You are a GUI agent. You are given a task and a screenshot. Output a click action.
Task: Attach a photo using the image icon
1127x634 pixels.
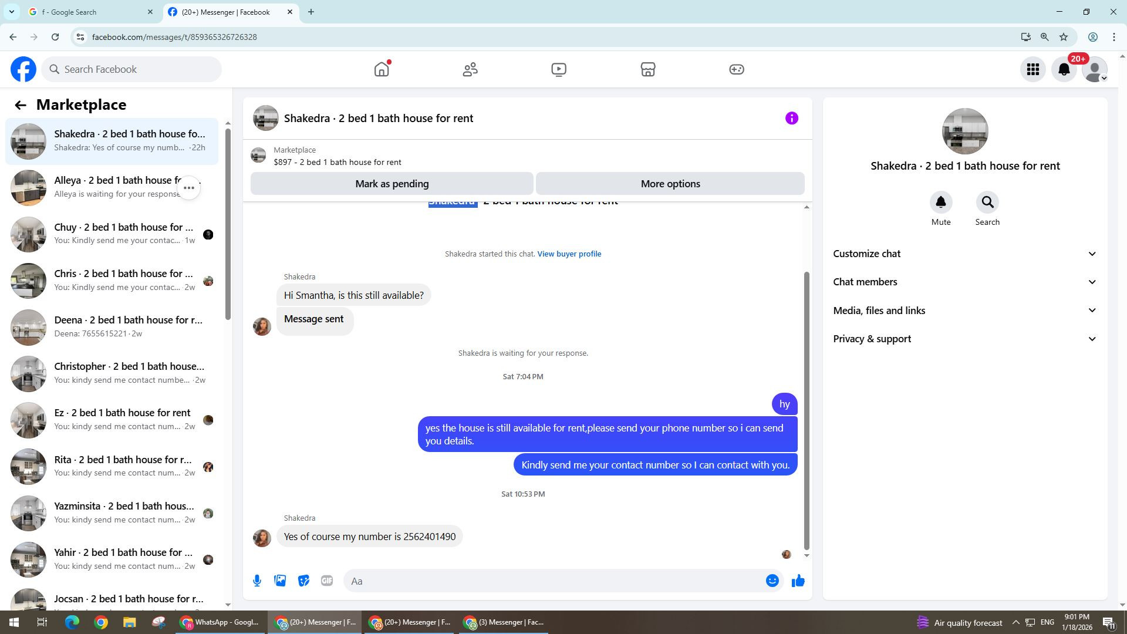(280, 581)
